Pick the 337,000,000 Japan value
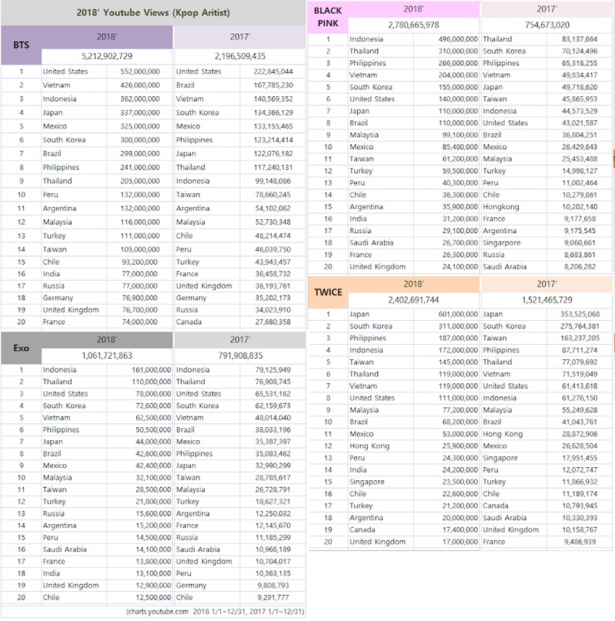 pyautogui.click(x=140, y=113)
